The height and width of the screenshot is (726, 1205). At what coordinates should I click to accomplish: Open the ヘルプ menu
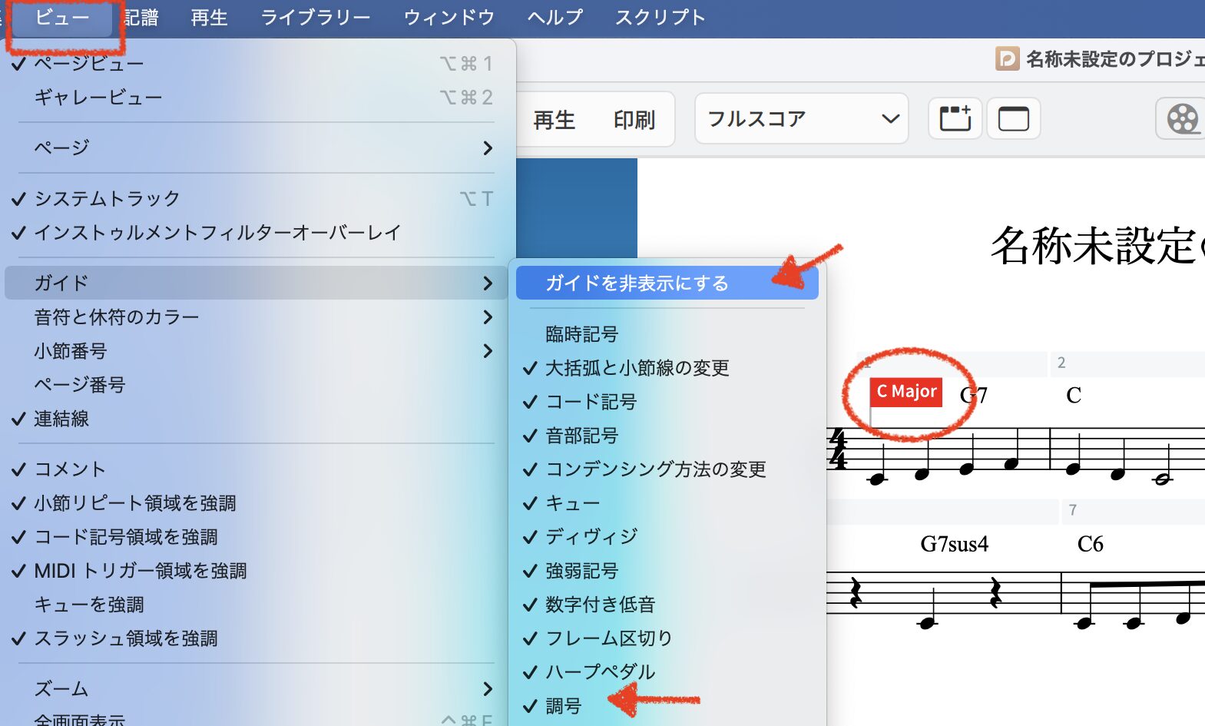click(x=554, y=18)
